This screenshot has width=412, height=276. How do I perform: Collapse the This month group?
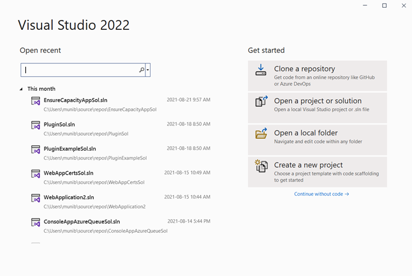tap(21, 89)
